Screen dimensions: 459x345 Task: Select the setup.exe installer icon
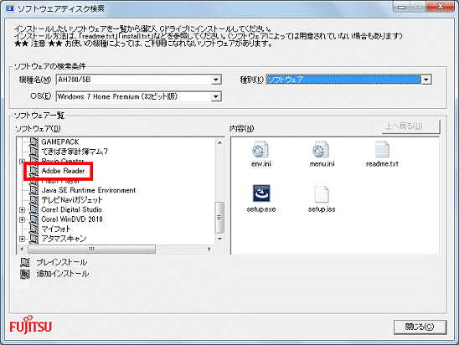[x=261, y=193]
